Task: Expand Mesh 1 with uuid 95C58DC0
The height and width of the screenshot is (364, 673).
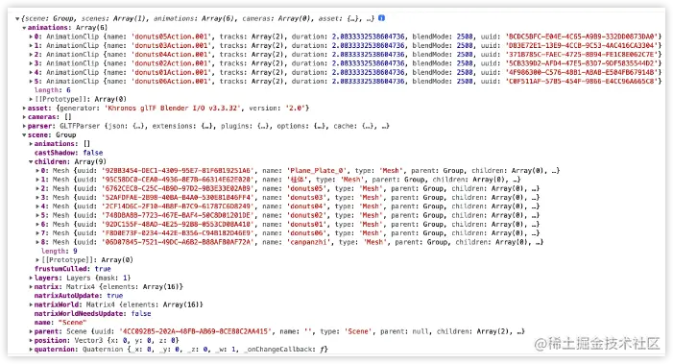Action: click(x=37, y=180)
